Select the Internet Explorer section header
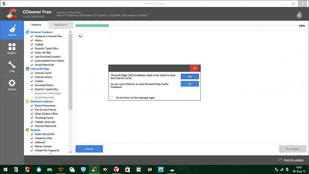Image resolution: width=309 pixels, height=174 pixels. pos(42,32)
